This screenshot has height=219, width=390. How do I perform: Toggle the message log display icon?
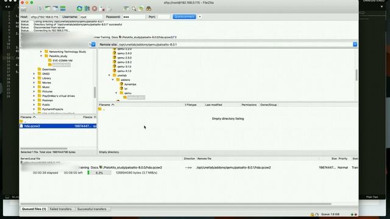tap(40, 9)
